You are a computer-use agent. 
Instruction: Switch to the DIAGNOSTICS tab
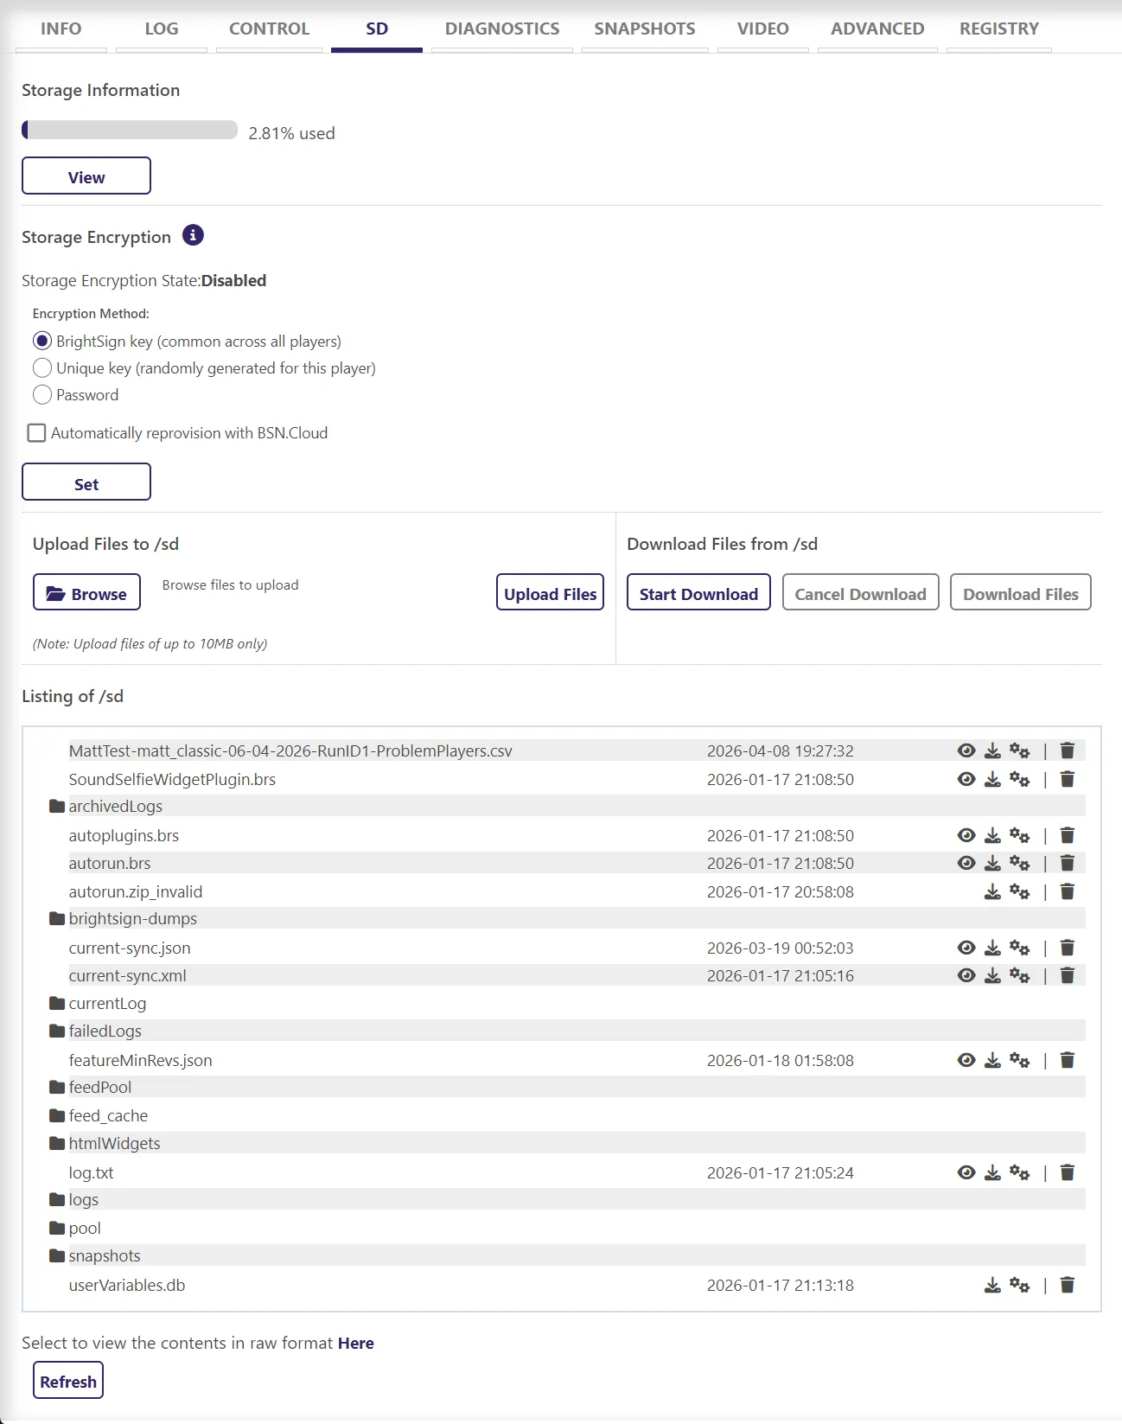pos(502,29)
